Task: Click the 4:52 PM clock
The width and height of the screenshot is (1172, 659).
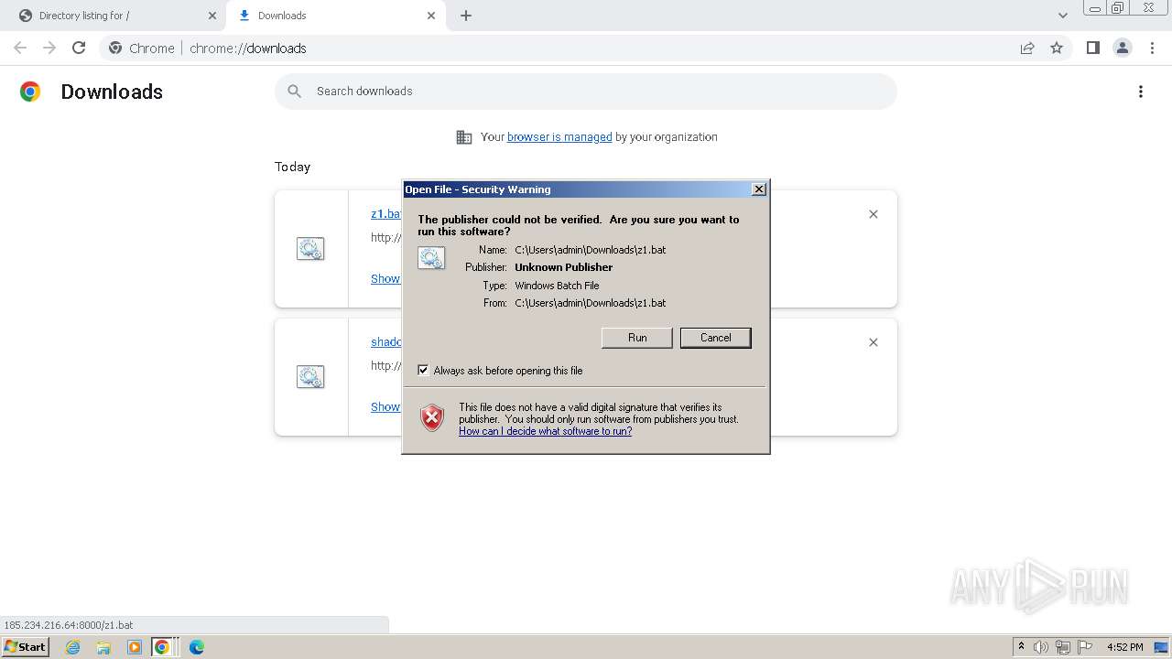Action: (x=1124, y=647)
